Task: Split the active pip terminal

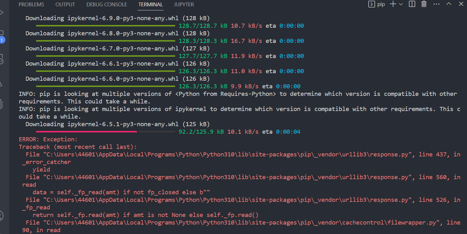Action: 412,4
